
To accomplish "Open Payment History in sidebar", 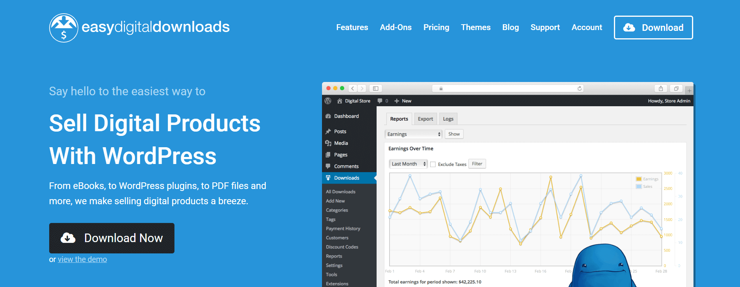I will pos(343,228).
